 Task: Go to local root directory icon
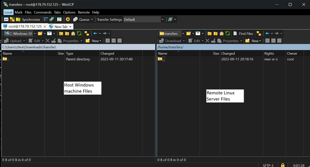(x=67, y=33)
